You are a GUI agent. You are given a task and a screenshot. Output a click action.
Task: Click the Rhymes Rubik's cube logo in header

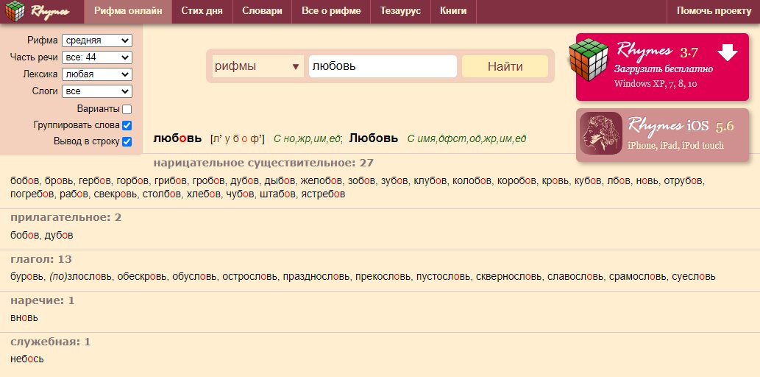pyautogui.click(x=15, y=11)
